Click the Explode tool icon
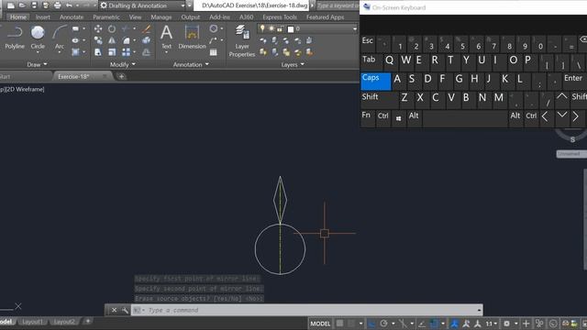 146,40
